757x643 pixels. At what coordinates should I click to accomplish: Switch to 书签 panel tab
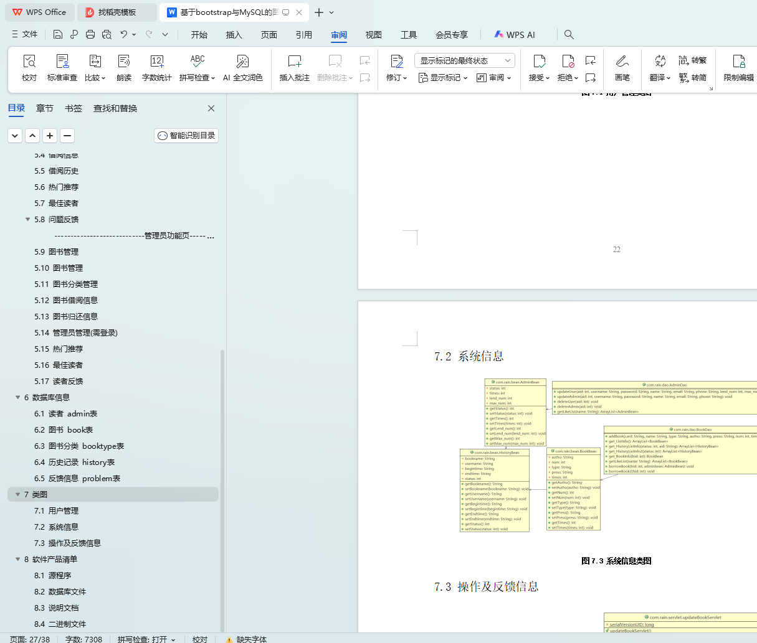coord(74,108)
